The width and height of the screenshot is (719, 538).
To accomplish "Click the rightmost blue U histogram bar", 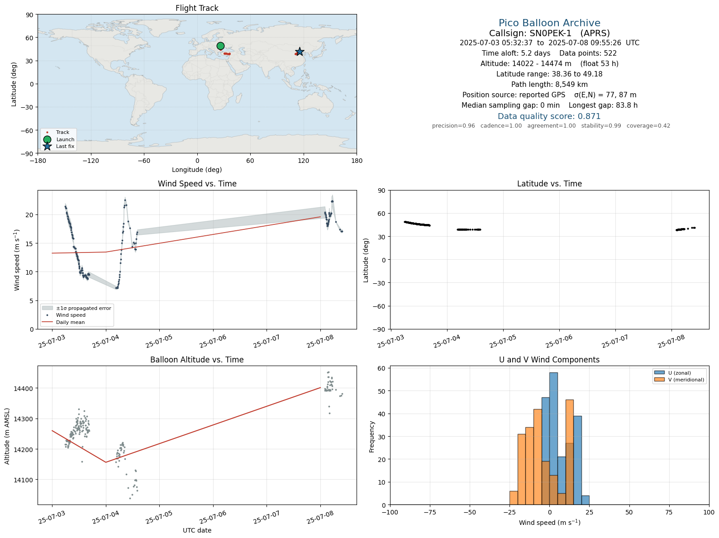I will [x=586, y=500].
